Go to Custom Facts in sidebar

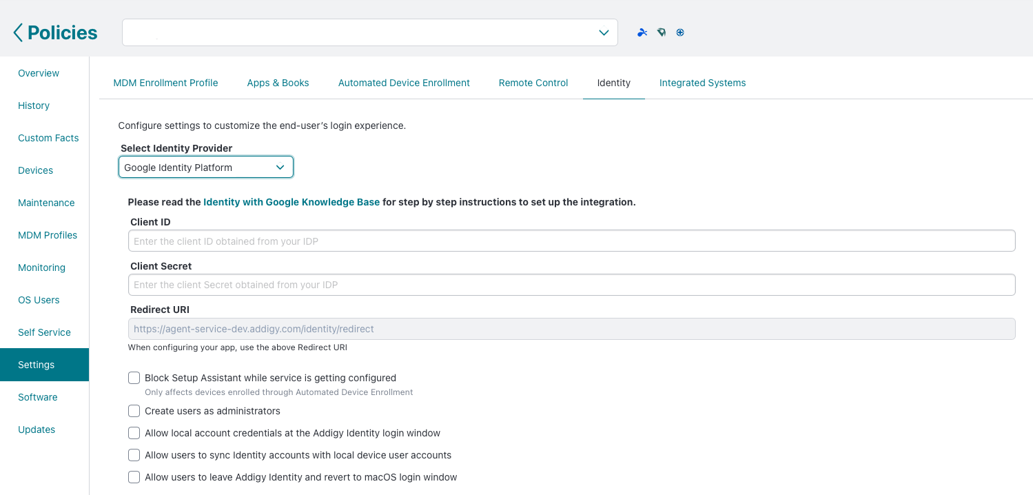point(48,138)
